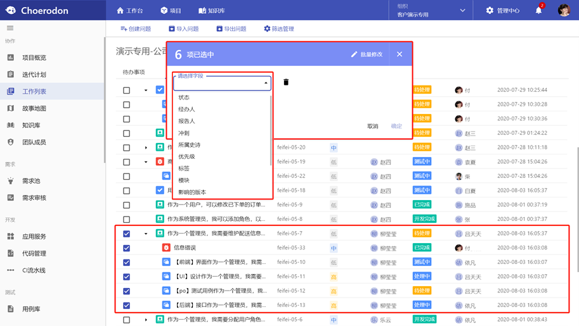Viewport: 579px width, 326px height.
Task: Click 创建问题 in the toolbar
Action: 136,29
